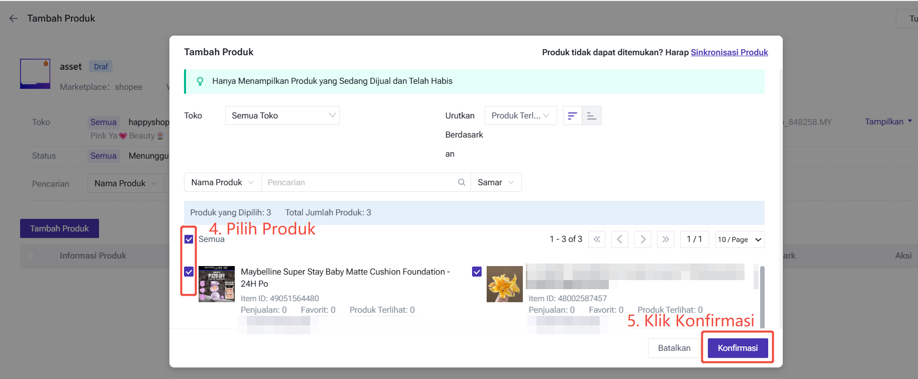Image resolution: width=918 pixels, height=379 pixels.
Task: Select the descending sort order icon
Action: pyautogui.click(x=572, y=115)
